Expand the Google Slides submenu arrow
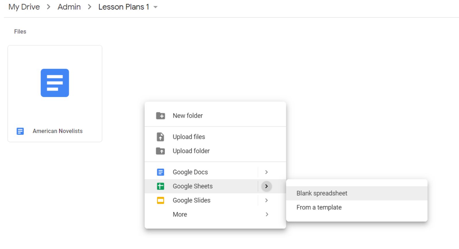This screenshot has height=249, width=459. (267, 200)
